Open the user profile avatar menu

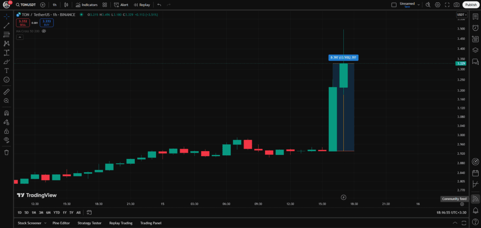pyautogui.click(x=7, y=5)
